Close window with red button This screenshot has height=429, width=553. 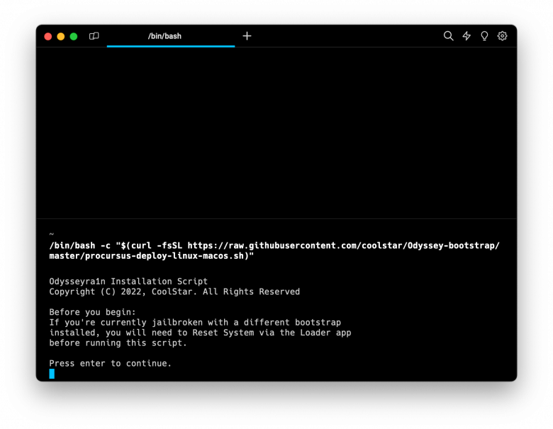[48, 36]
